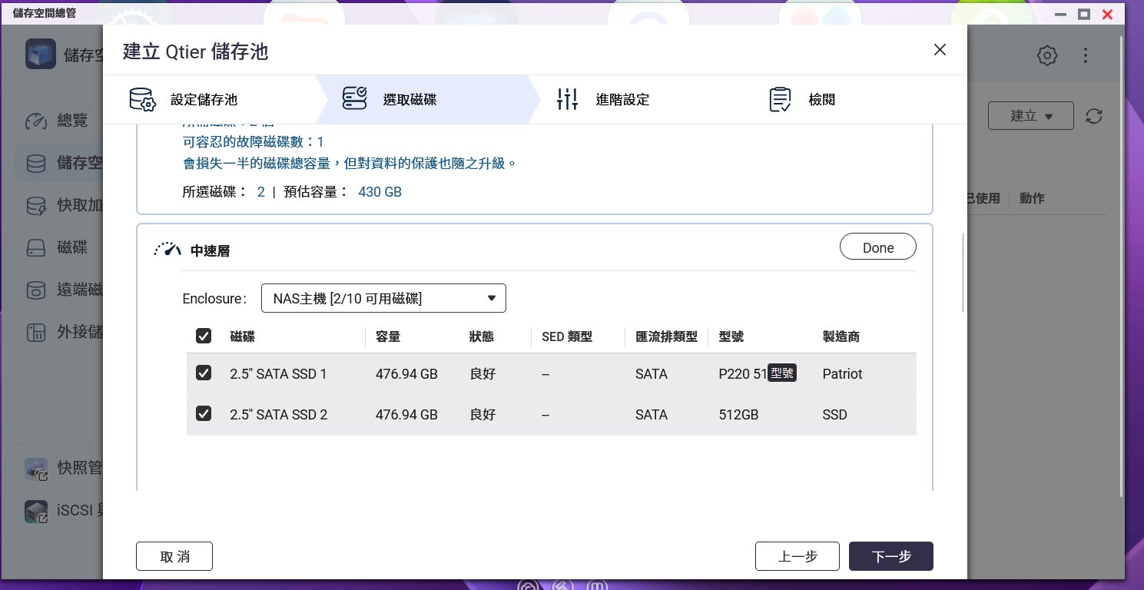The height and width of the screenshot is (590, 1144).
Task: Click the 磁碟 disk sidebar icon
Action: (36, 248)
